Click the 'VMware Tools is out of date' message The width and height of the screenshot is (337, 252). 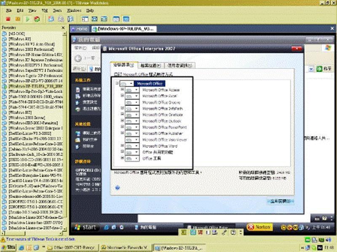(x=40, y=239)
